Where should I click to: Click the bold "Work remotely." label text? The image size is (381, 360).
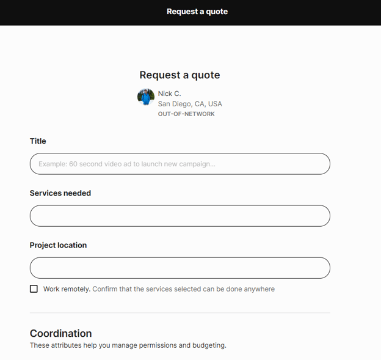67,289
